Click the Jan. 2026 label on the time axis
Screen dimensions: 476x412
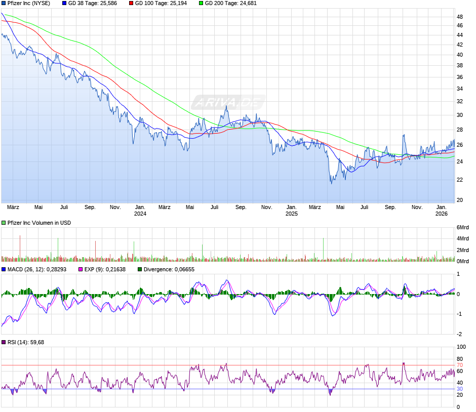442,210
